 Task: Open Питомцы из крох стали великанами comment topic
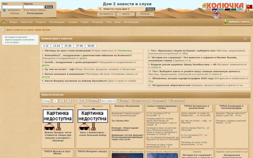(68, 51)
